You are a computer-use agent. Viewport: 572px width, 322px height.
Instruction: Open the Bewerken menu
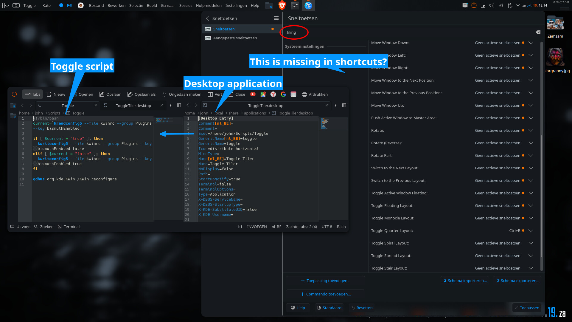116,5
